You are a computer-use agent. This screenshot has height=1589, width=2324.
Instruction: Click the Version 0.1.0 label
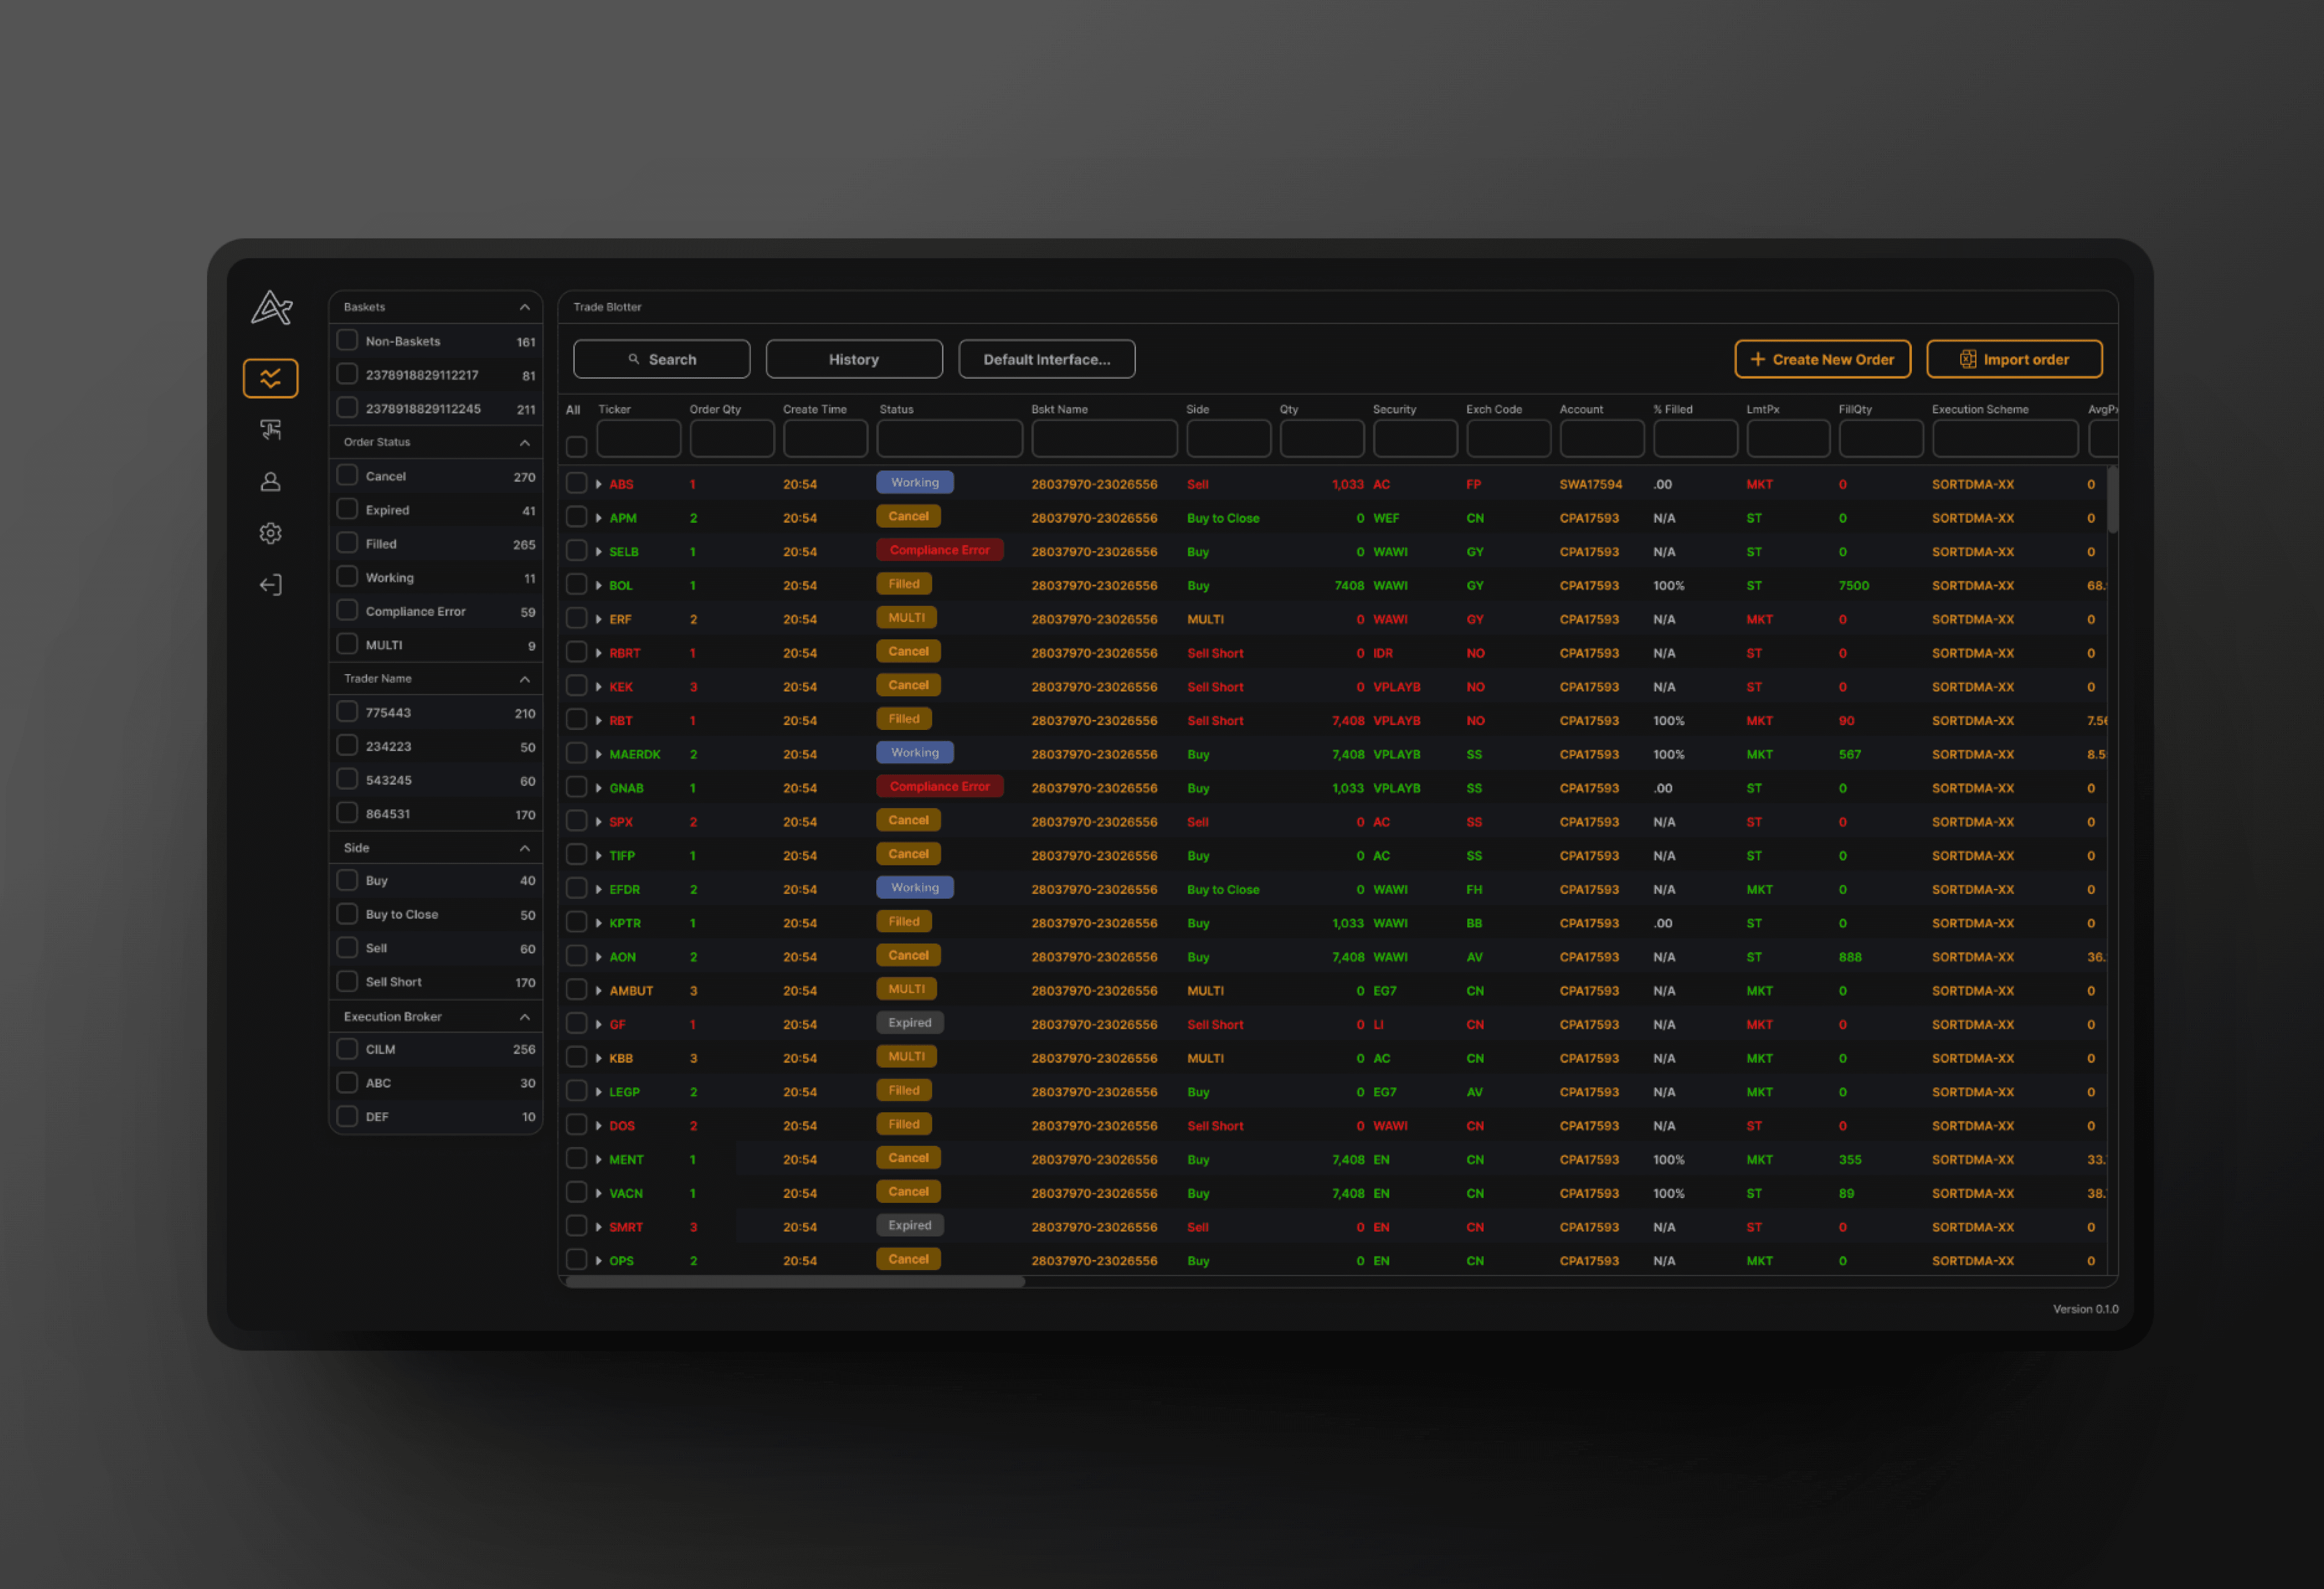[2085, 1309]
